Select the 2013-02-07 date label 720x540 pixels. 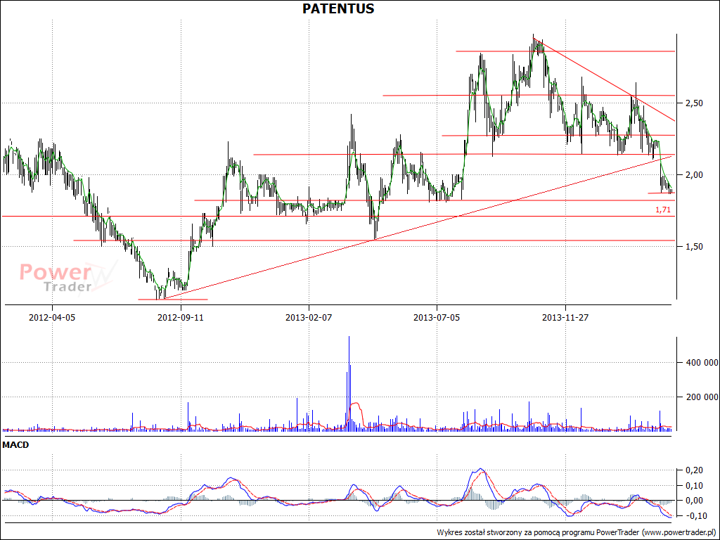[309, 317]
